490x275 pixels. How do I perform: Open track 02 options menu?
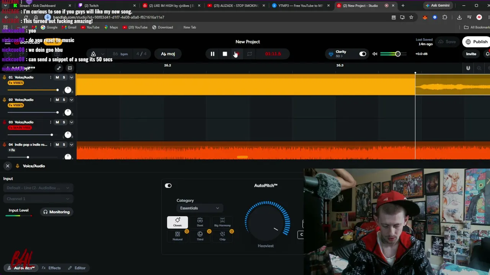click(x=50, y=100)
